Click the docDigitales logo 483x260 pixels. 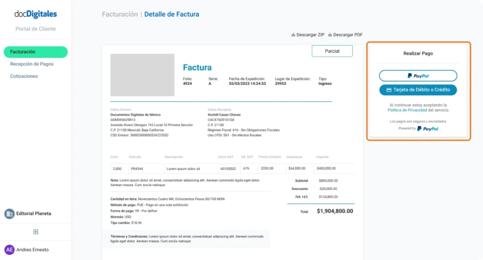[36, 14]
